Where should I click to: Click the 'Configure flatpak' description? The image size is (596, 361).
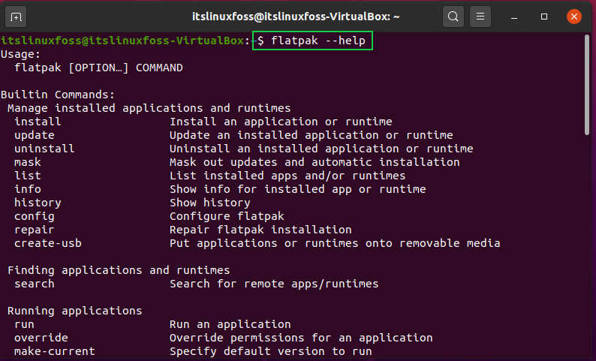click(x=227, y=216)
